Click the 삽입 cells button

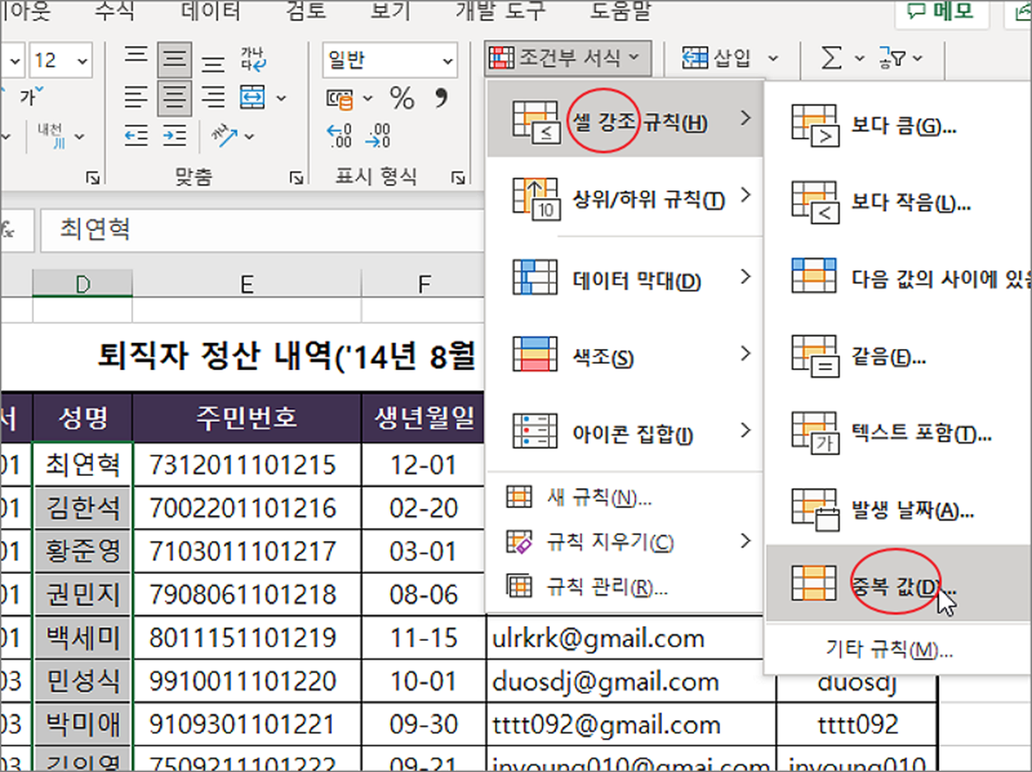717,58
